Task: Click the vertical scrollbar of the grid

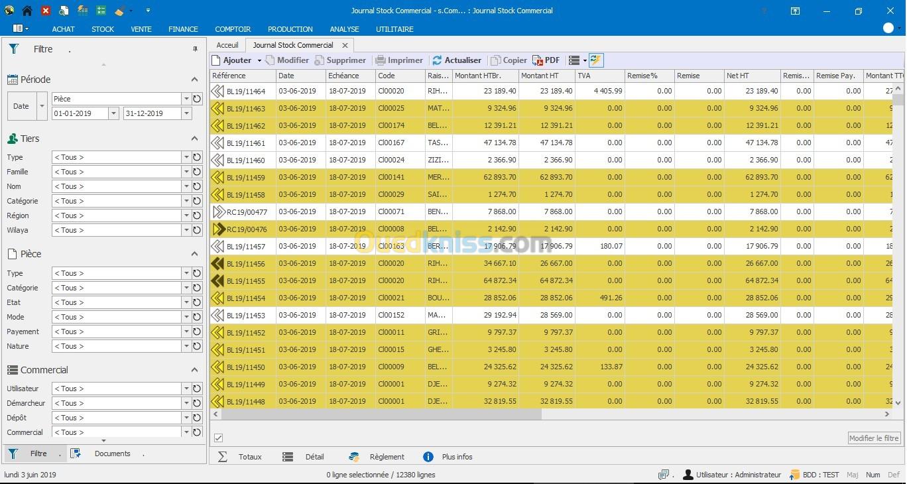Action: (x=898, y=100)
